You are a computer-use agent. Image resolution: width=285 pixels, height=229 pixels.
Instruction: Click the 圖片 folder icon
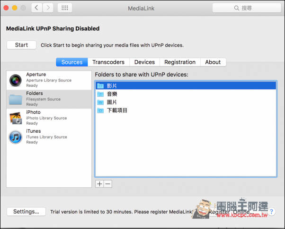pos(100,102)
